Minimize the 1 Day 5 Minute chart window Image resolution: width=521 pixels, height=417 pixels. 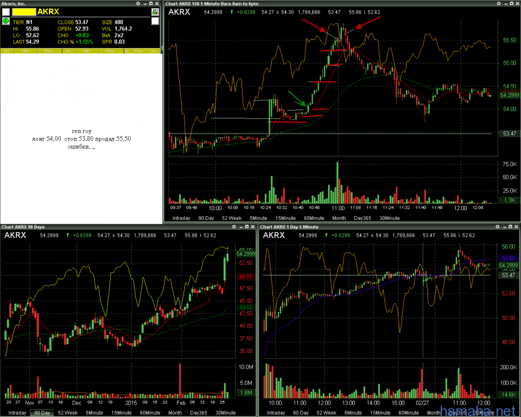pos(504,226)
